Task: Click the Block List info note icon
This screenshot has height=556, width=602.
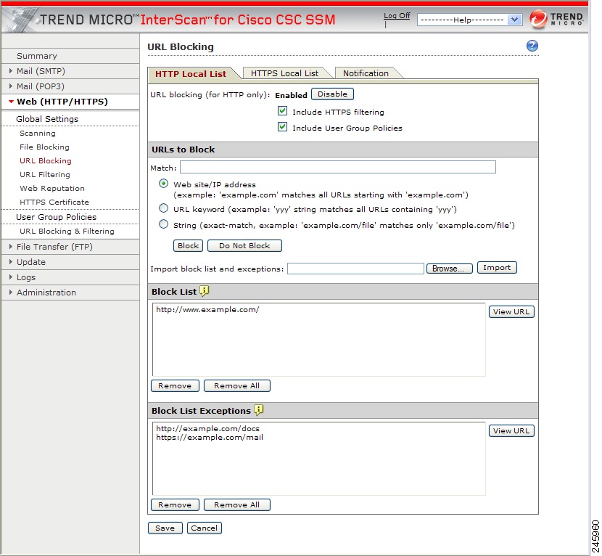Action: tap(205, 291)
